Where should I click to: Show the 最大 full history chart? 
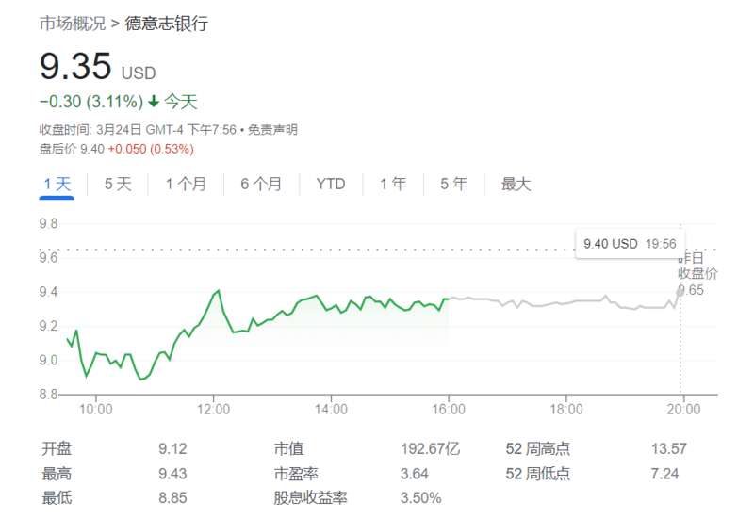pyautogui.click(x=516, y=184)
